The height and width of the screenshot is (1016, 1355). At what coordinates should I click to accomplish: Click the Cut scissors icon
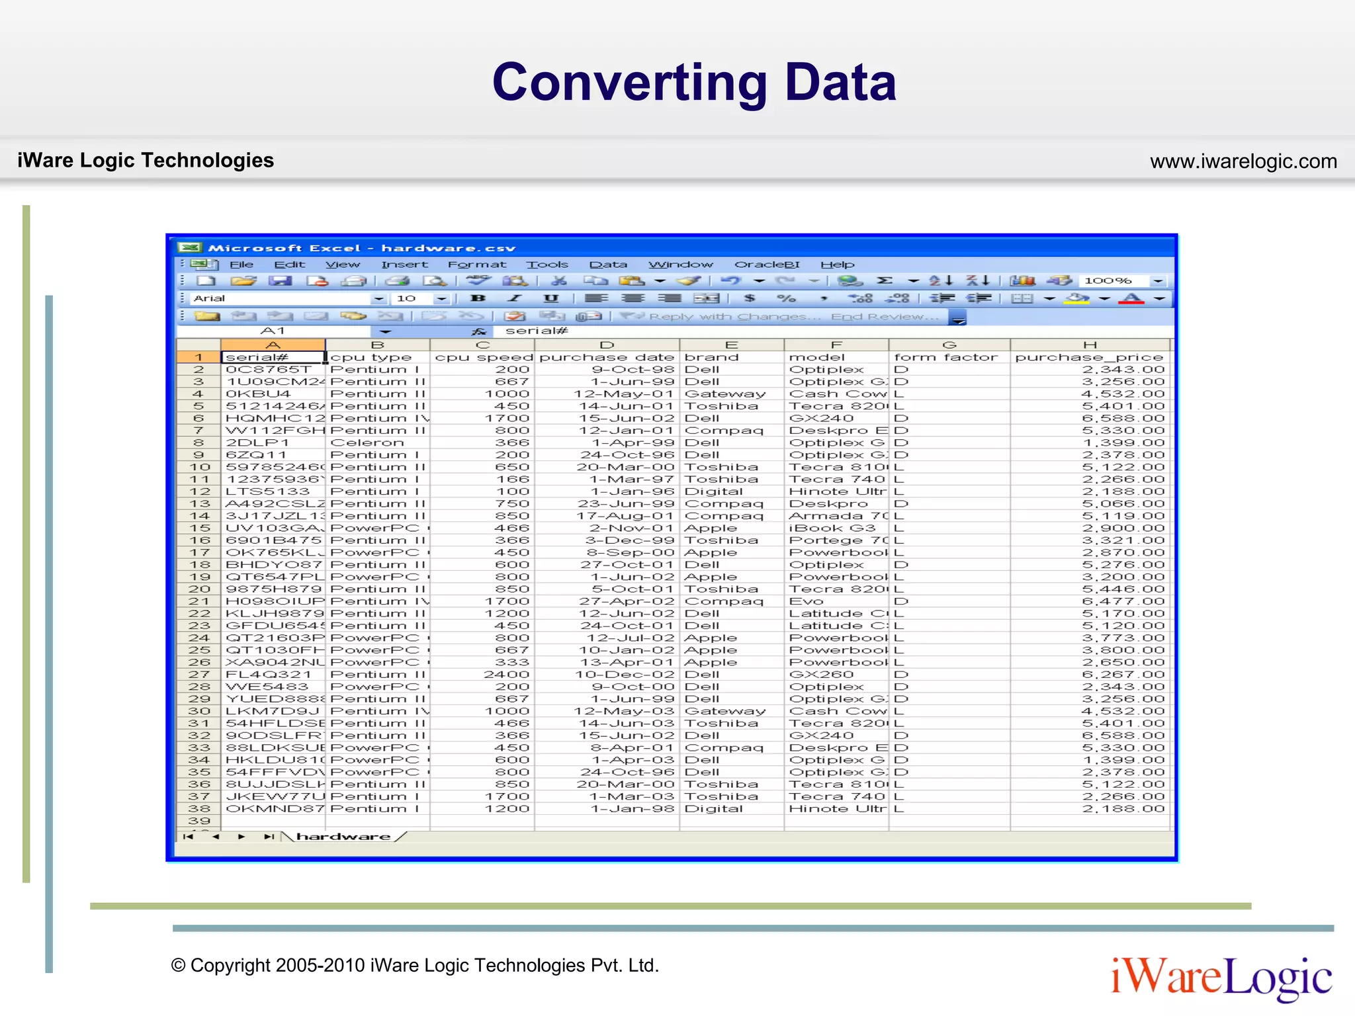tap(559, 281)
